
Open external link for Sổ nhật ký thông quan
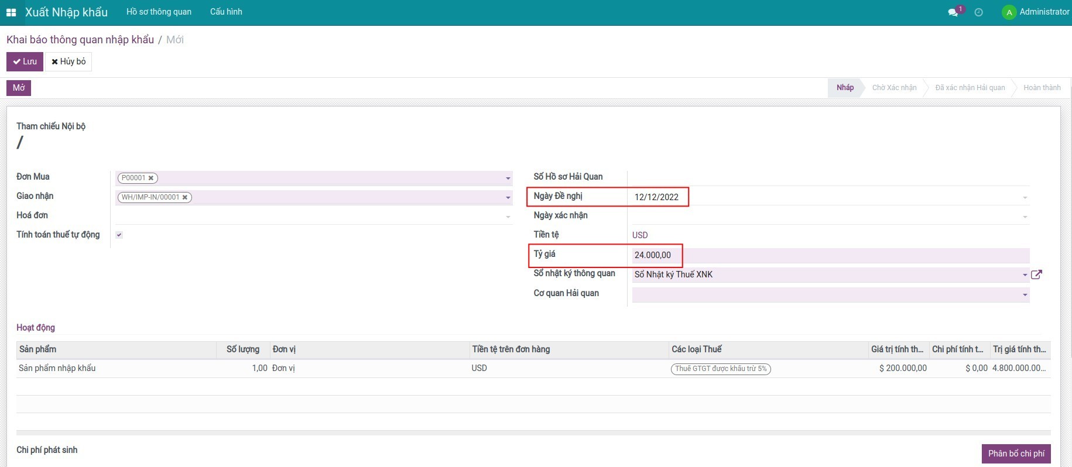coord(1036,274)
